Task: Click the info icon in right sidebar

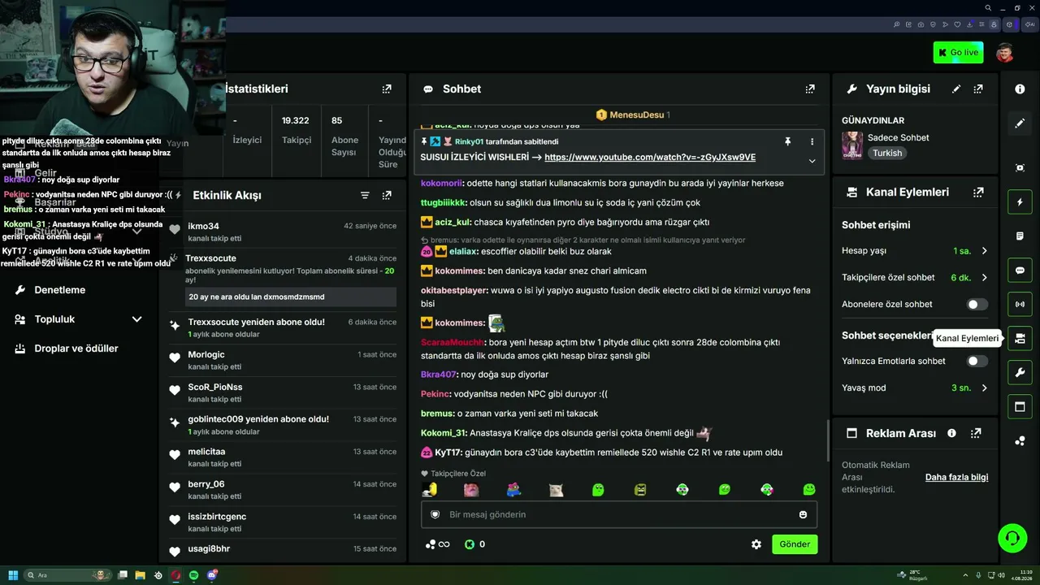Action: (1020, 89)
